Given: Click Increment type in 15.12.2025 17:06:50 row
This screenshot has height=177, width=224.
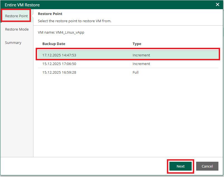Looking at the screenshot, I should [x=141, y=64].
